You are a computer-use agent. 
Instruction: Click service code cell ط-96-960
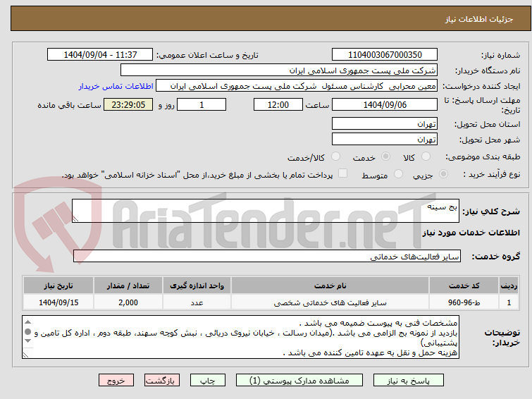464,302
